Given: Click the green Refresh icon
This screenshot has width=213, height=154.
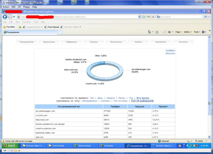Looking at the screenshot, I should pyautogui.click(x=149, y=17).
